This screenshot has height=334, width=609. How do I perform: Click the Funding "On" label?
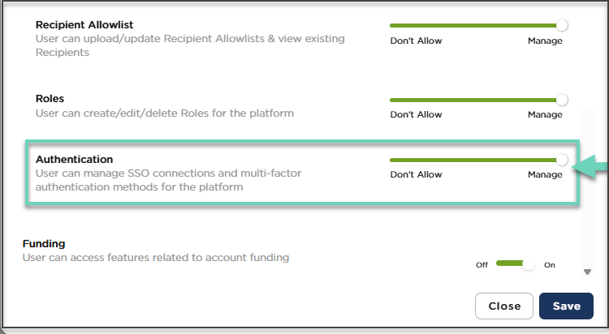pos(549,265)
